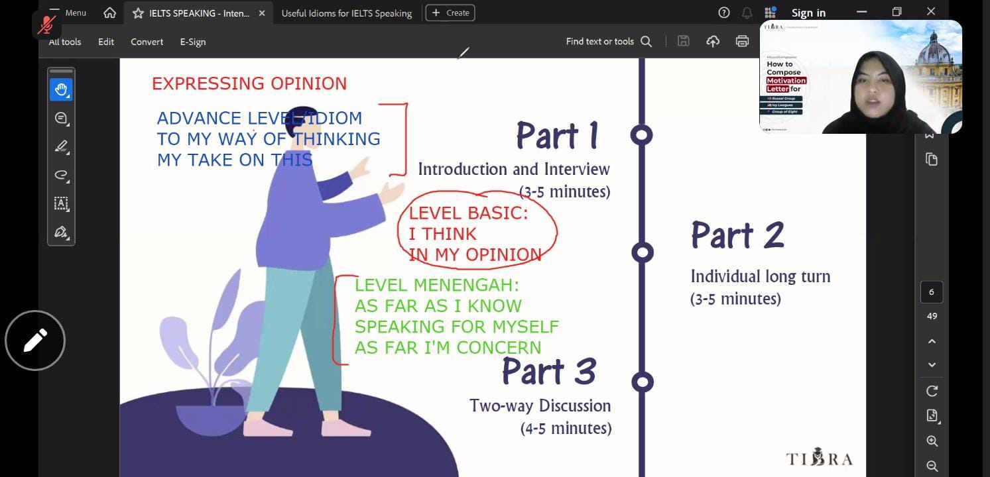Select the Hand pan tool
990x477 pixels.
click(61, 89)
